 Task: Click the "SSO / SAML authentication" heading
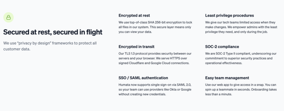(143, 78)
